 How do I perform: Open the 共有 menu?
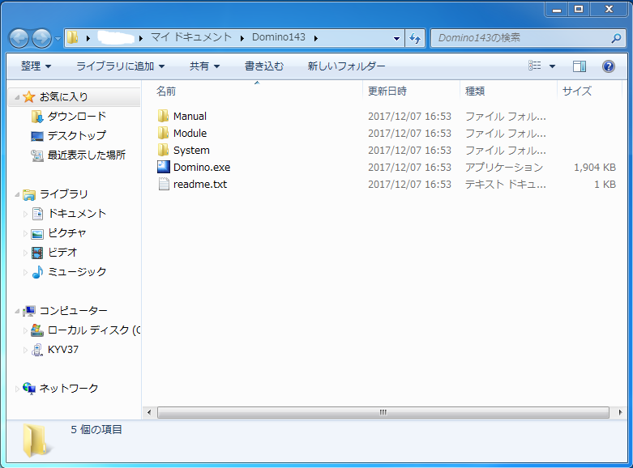click(x=205, y=66)
